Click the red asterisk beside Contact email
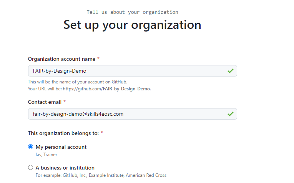This screenshot has width=294, height=183. (65, 102)
